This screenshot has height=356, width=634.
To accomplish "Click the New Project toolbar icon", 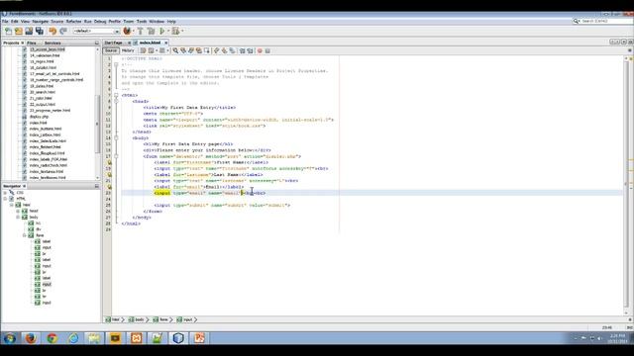I will tap(19, 31).
